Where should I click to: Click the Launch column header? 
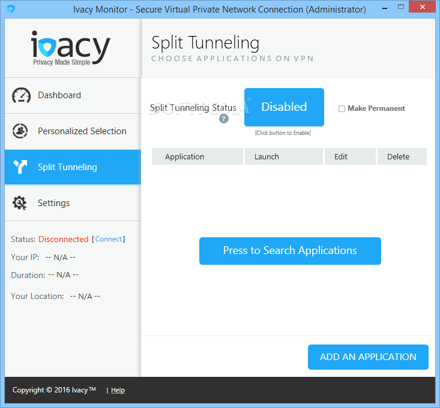point(284,156)
